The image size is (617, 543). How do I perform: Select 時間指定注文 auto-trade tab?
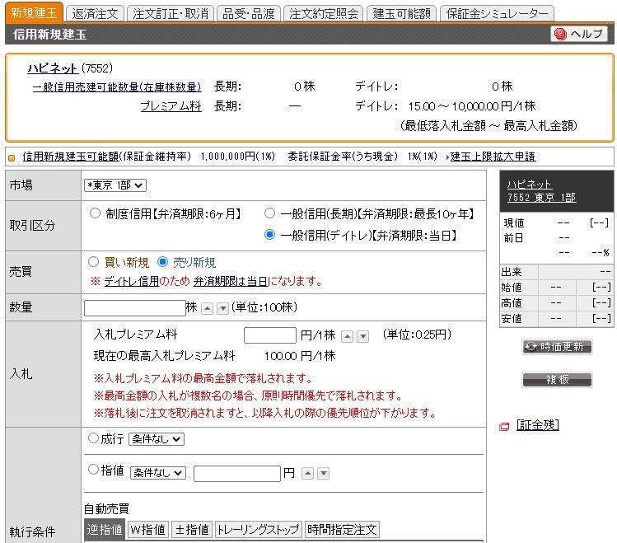[x=342, y=529]
